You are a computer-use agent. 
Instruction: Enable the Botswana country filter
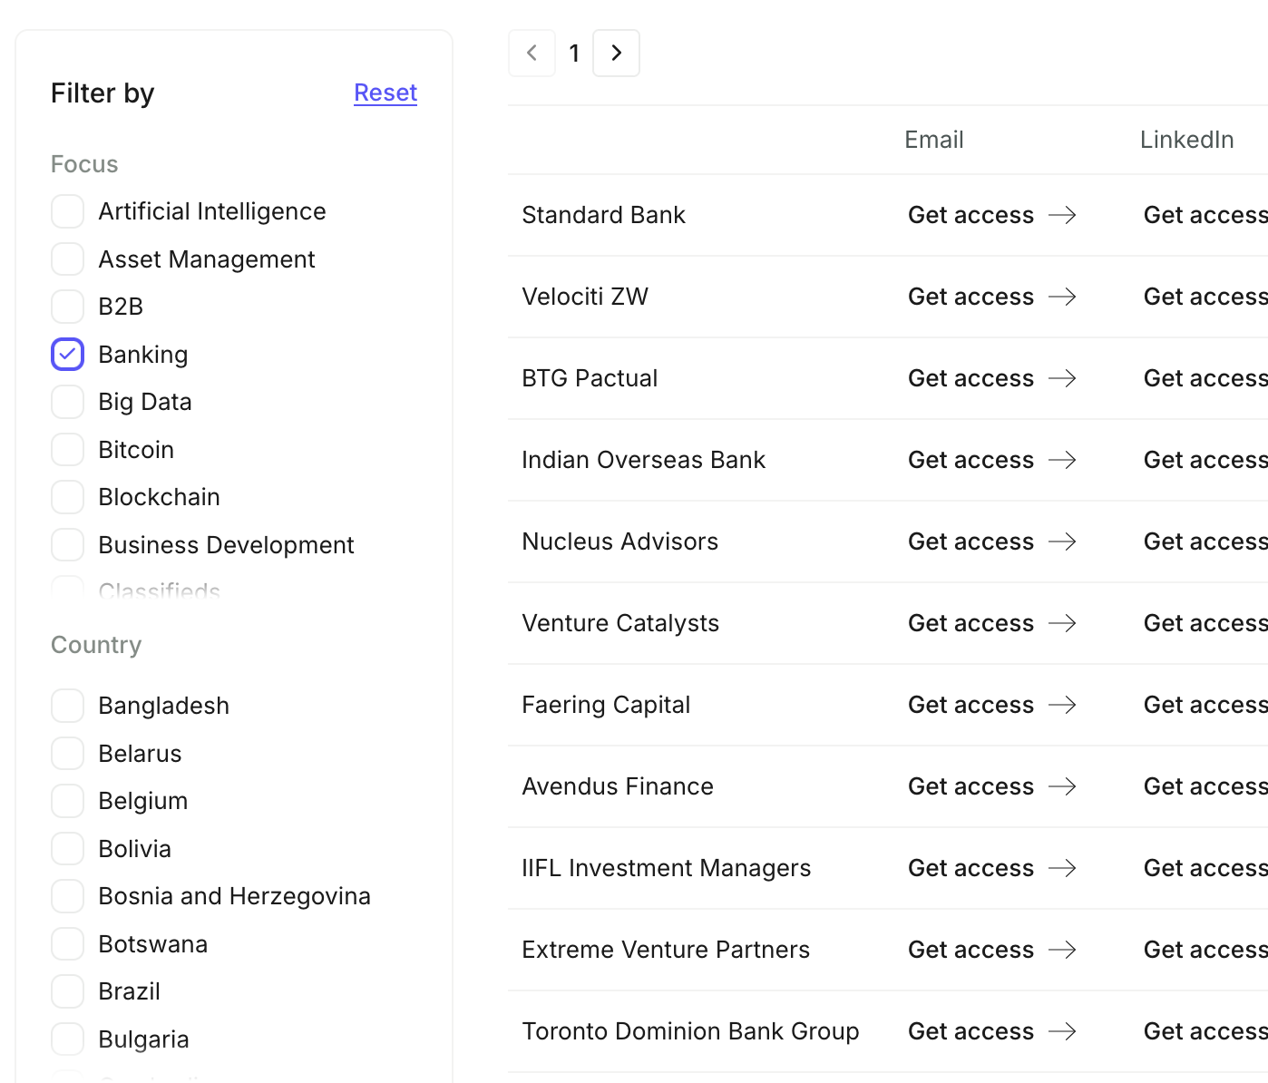coord(67,944)
